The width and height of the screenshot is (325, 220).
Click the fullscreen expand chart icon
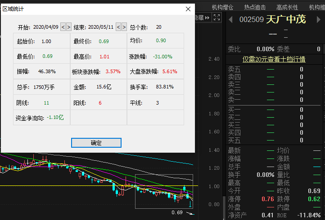point(217,18)
